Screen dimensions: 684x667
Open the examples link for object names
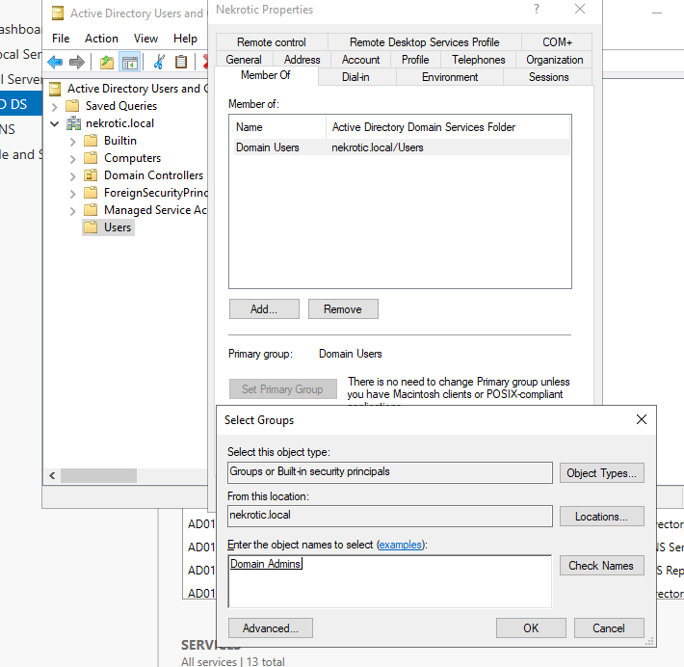coord(401,545)
